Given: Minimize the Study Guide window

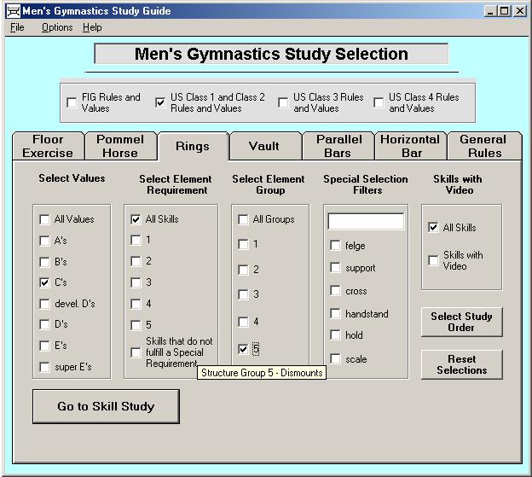Looking at the screenshot, I should pos(490,11).
